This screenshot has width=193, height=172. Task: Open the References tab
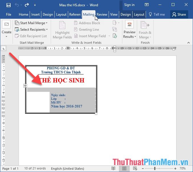coord(75,14)
